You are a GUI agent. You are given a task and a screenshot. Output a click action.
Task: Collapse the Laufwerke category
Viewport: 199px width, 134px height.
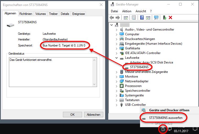click(x=117, y=58)
